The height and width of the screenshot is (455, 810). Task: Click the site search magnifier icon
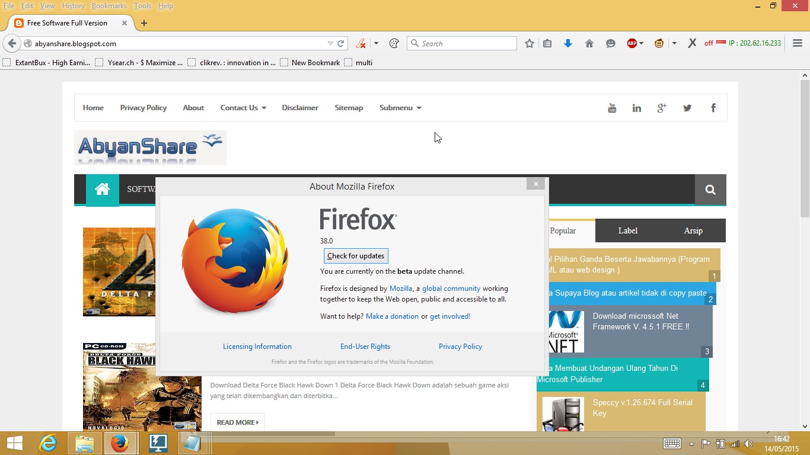point(710,190)
